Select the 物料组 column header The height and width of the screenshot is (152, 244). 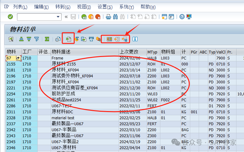pyautogui.click(x=170, y=52)
